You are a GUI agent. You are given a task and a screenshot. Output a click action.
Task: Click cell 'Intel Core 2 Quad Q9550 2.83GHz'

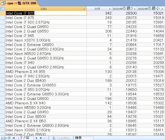(x=46, y=49)
